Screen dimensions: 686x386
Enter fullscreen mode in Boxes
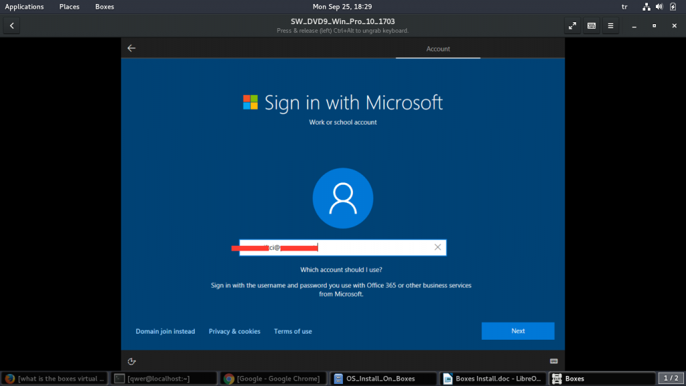pyautogui.click(x=572, y=26)
